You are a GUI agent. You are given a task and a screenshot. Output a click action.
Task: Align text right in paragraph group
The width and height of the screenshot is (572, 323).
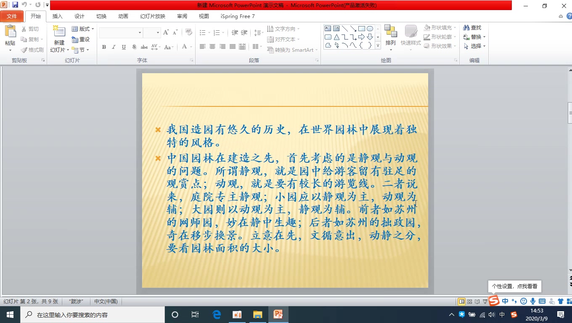(x=222, y=47)
